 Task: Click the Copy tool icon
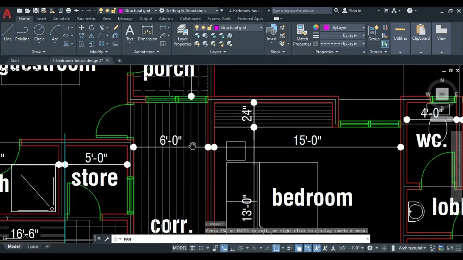coord(81,36)
